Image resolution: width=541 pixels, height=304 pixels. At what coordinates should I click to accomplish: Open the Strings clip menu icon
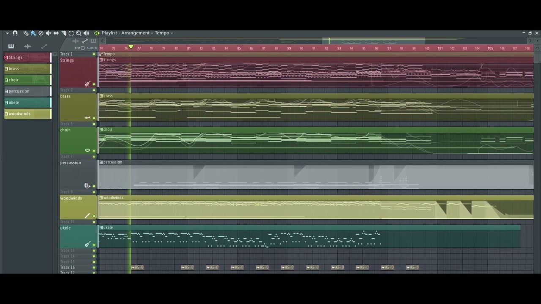coord(101,60)
